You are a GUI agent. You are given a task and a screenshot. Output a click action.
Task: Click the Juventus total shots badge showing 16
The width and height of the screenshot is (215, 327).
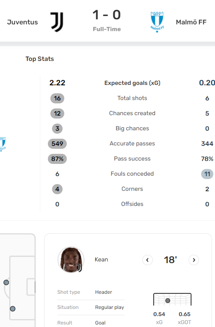tap(57, 98)
